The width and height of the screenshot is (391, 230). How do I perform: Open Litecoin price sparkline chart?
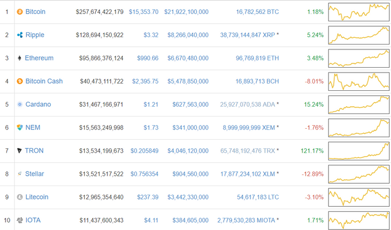click(359, 197)
